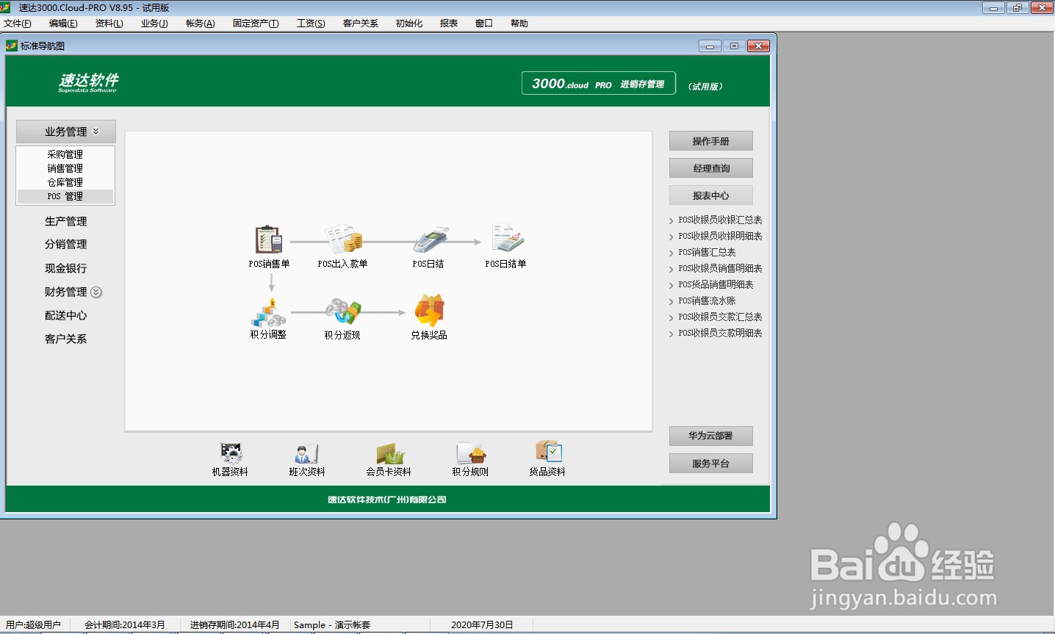This screenshot has height=634, width=1055.
Task: Open the 会员卡资料 icon
Action: pos(390,453)
